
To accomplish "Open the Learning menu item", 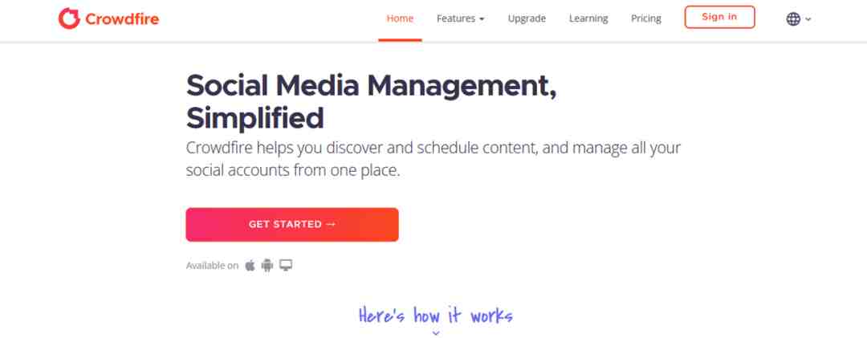I will click(x=588, y=18).
